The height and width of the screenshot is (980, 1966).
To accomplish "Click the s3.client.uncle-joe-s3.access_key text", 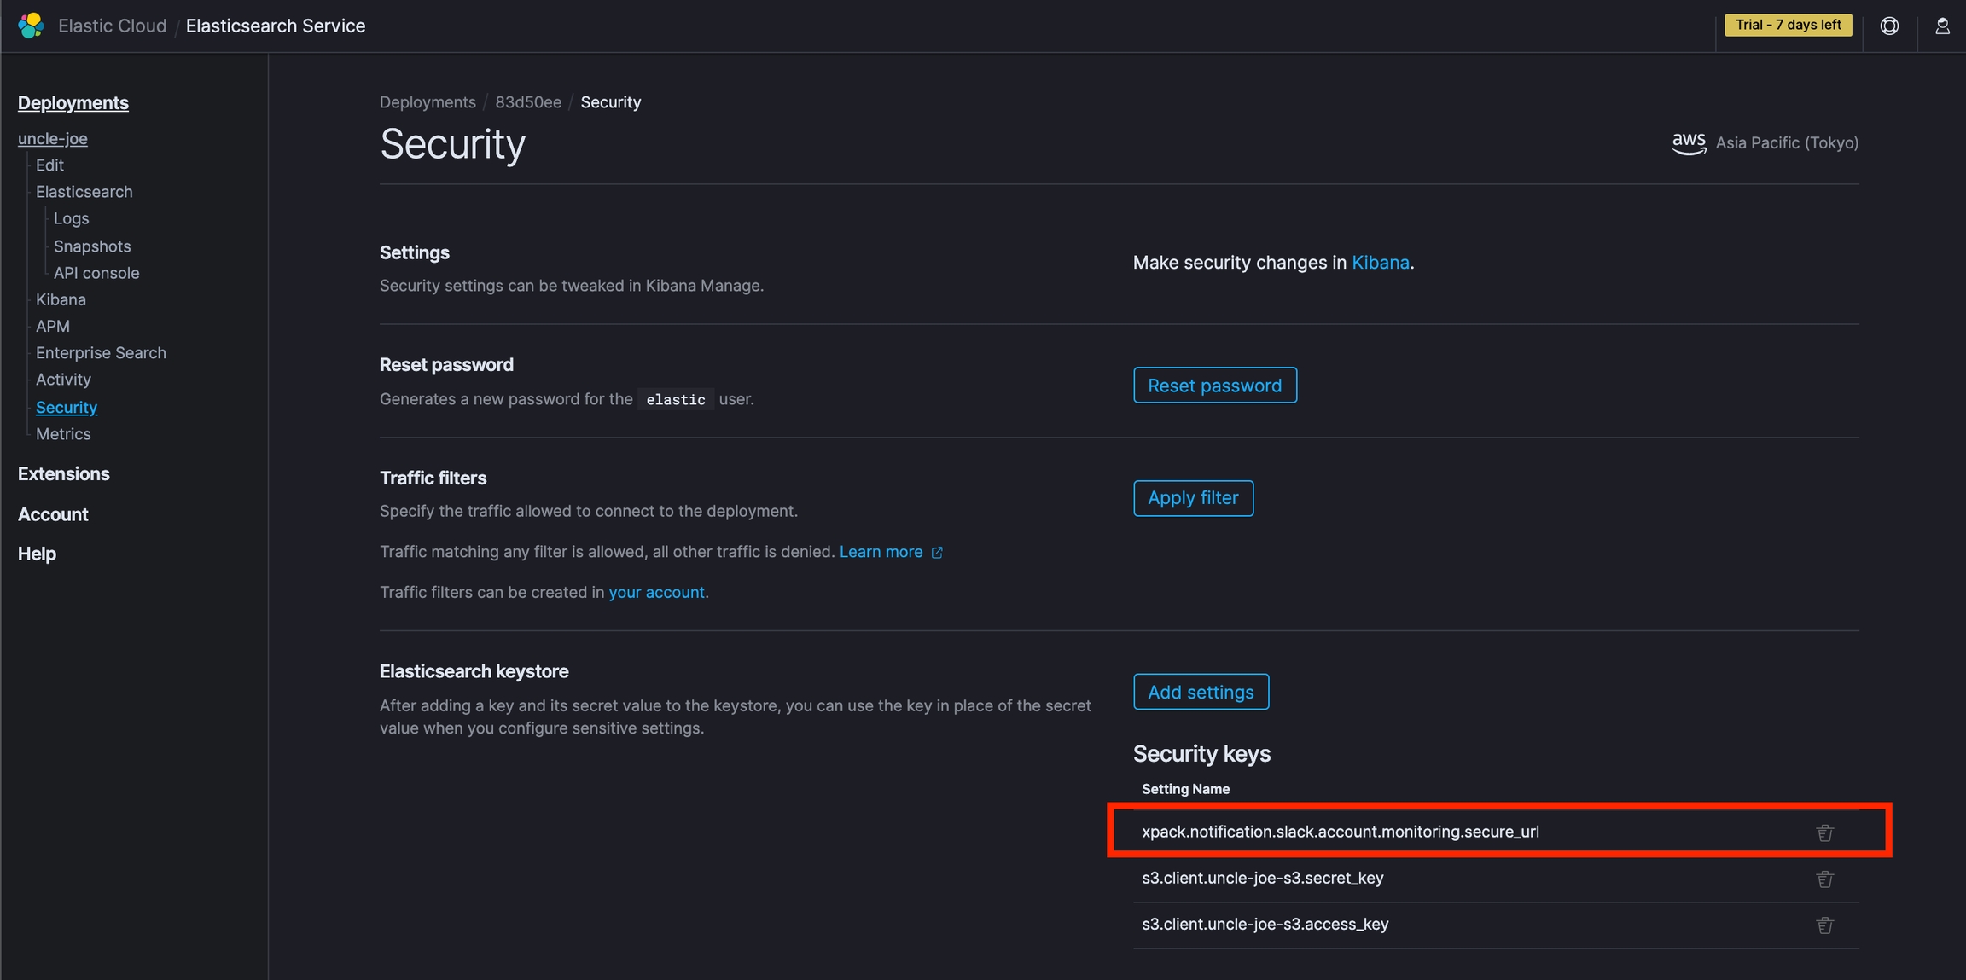I will click(x=1265, y=924).
